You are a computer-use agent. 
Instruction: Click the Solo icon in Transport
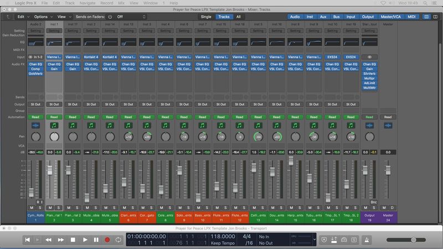(x=354, y=240)
